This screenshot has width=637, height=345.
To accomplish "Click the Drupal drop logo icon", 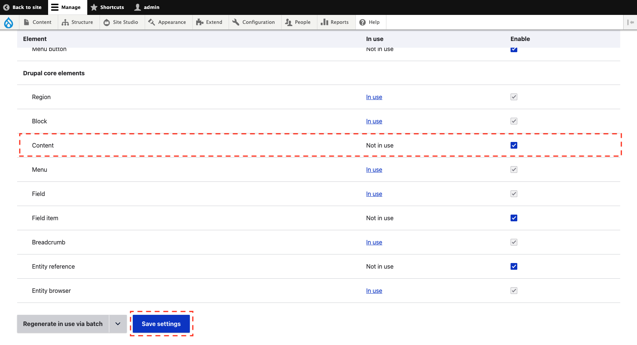I will (9, 23).
